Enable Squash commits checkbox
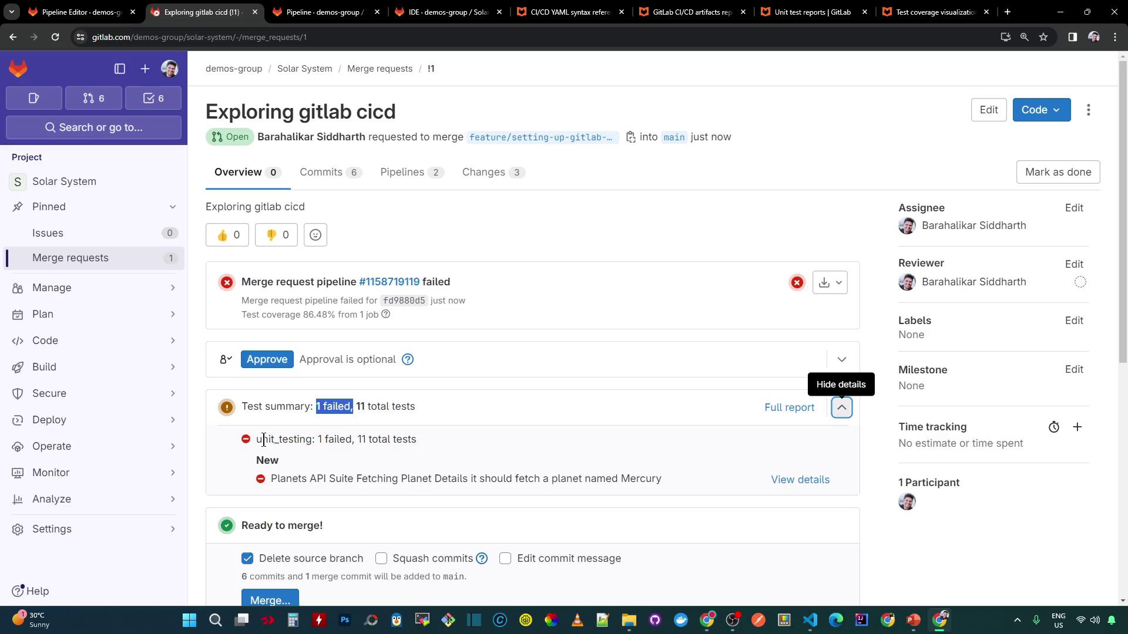The width and height of the screenshot is (1128, 634). 381,558
